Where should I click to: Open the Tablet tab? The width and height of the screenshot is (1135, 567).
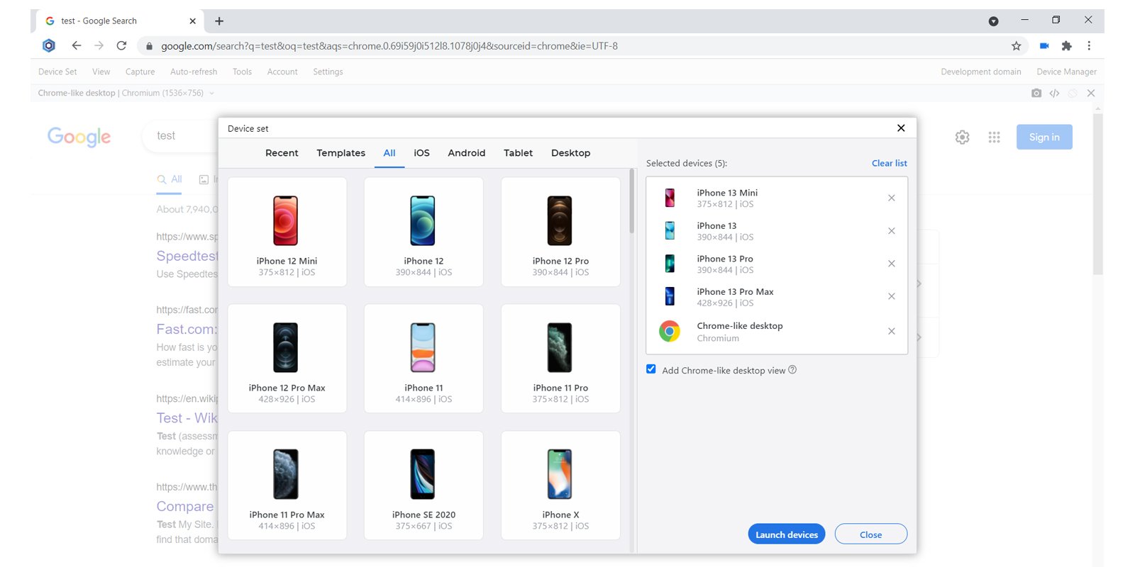[518, 153]
